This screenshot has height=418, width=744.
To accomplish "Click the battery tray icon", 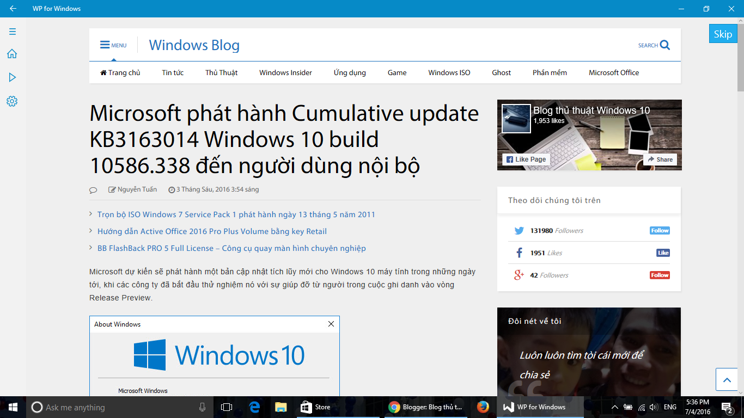I will [628, 407].
